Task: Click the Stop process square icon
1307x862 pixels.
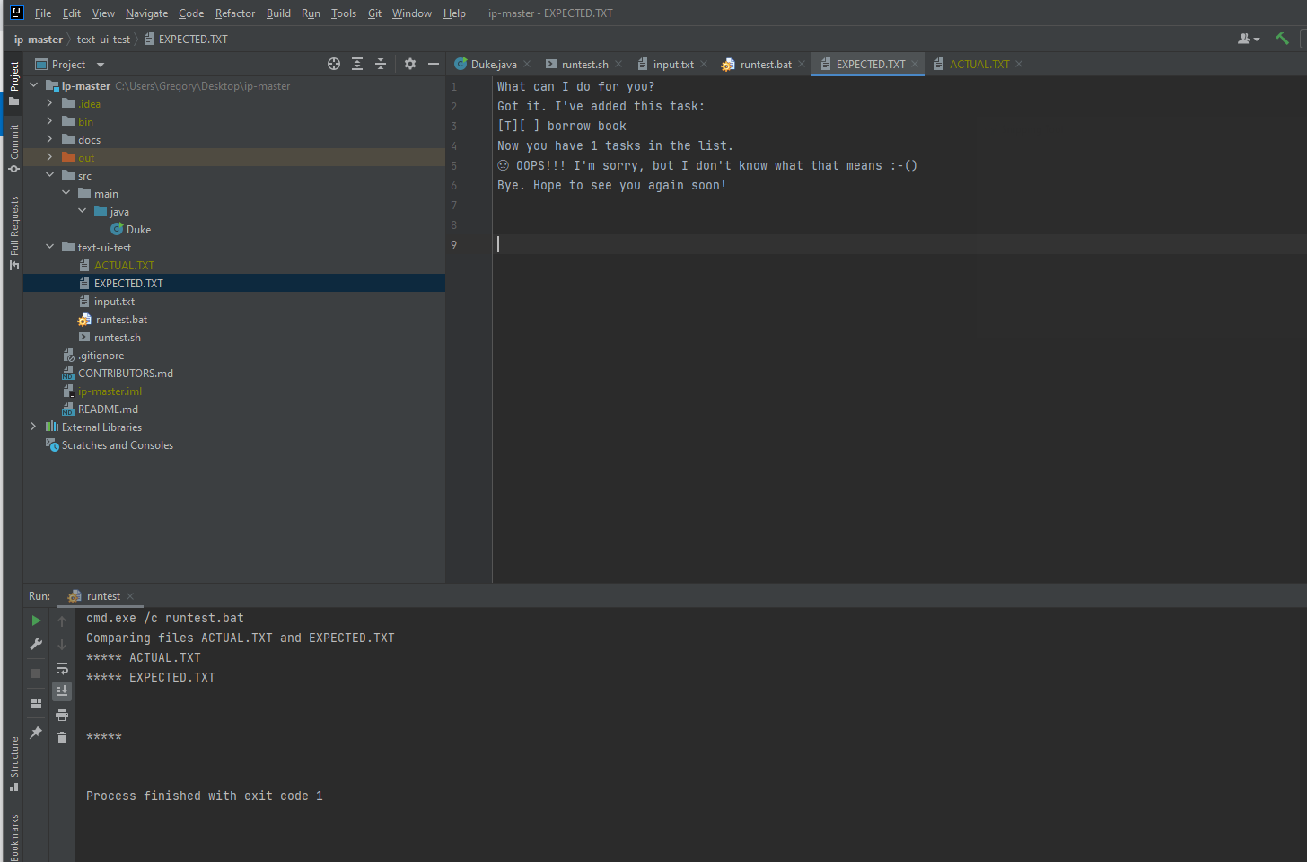Action: pyautogui.click(x=36, y=673)
